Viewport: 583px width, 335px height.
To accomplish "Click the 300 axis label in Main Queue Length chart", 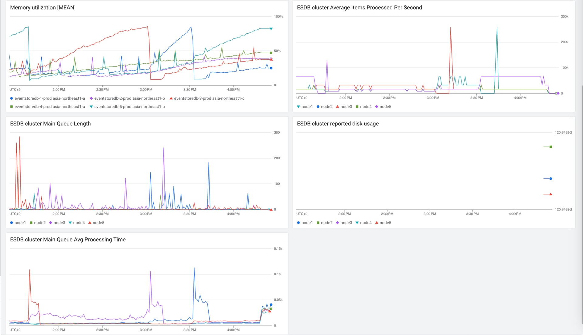I will point(277,133).
